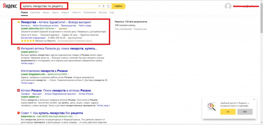263x125 pixels.
Task: Open the Контакты sitelink of ЗдравСити
Action: pos(25,26)
